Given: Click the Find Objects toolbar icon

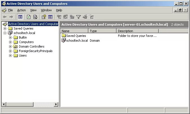Looking at the screenshot, I should [x=85, y=17].
